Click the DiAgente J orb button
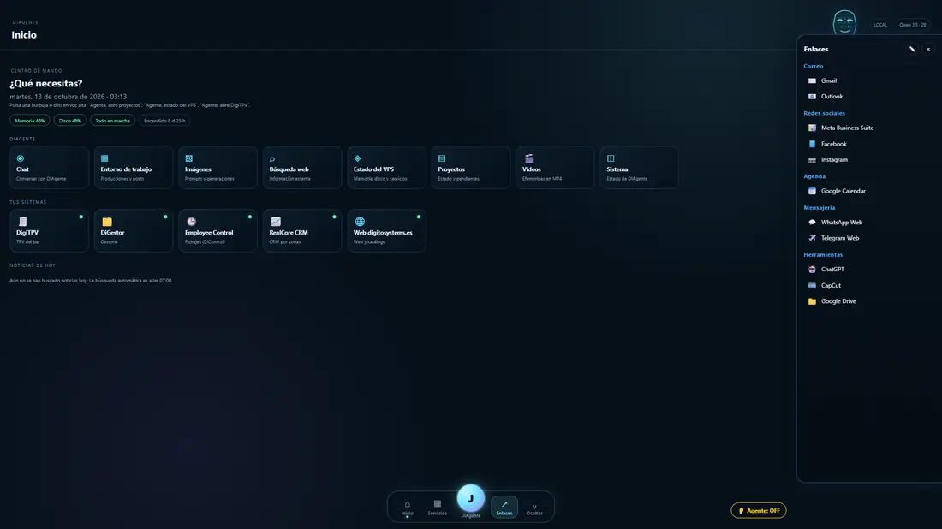This screenshot has height=529, width=942. point(471,498)
